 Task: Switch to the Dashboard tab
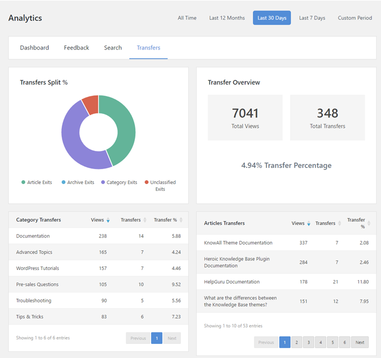coord(34,48)
